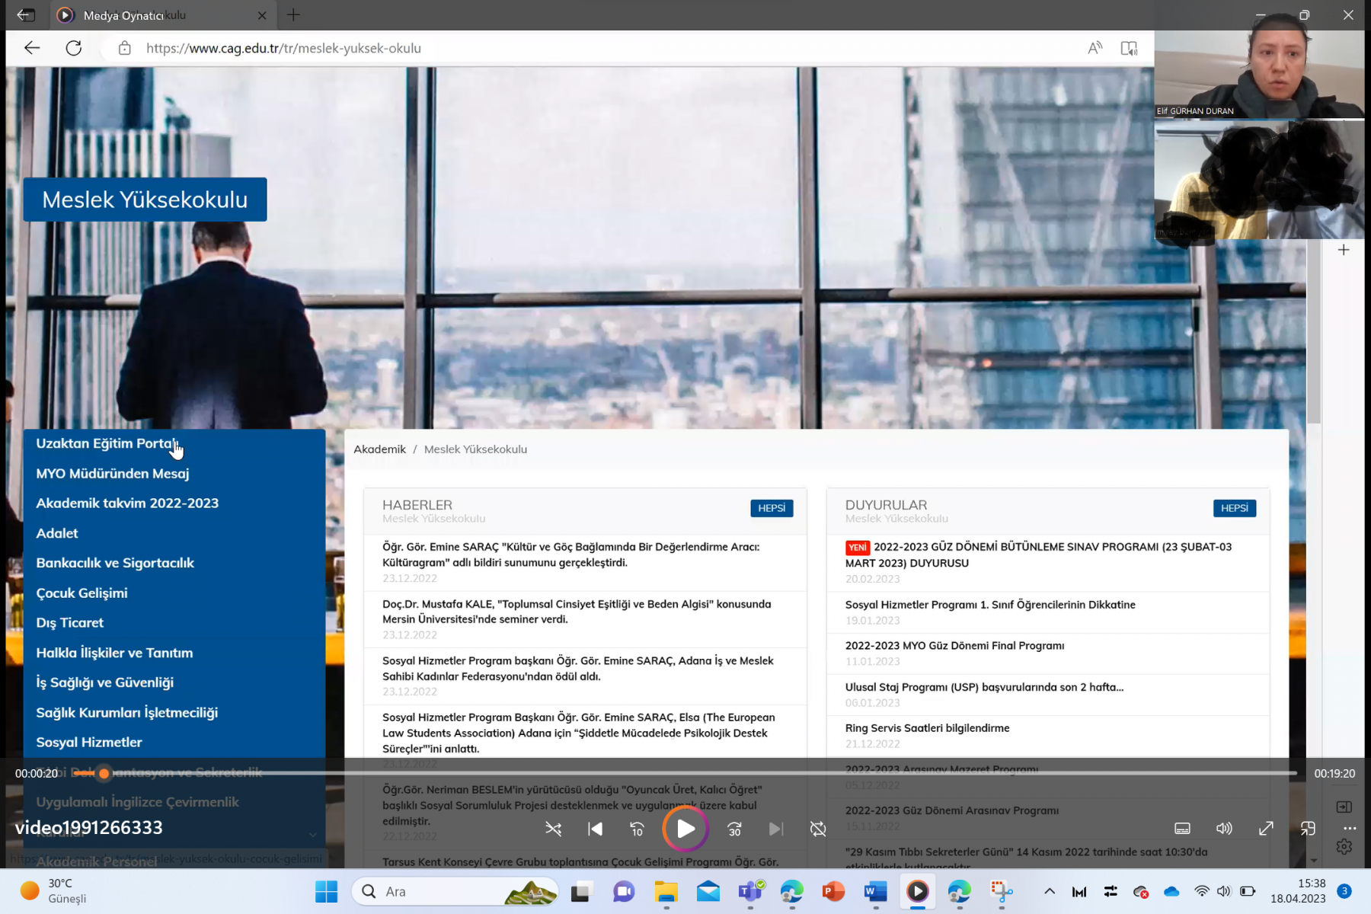Skip to the next track
This screenshot has width=1371, height=914.
tap(776, 829)
